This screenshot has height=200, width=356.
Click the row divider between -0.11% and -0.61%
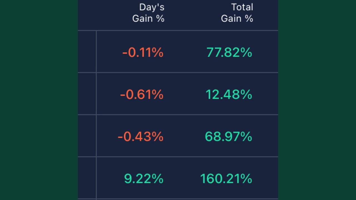tap(178, 72)
